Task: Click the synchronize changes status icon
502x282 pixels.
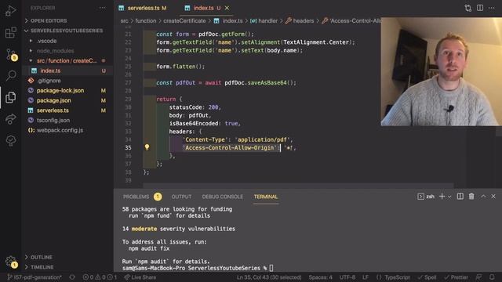Action: click(72, 277)
